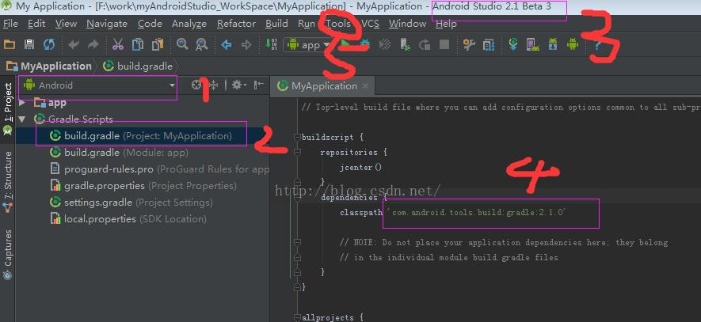701x322 pixels.
Task: Click the Synchronize toolbar icon
Action: (x=49, y=44)
